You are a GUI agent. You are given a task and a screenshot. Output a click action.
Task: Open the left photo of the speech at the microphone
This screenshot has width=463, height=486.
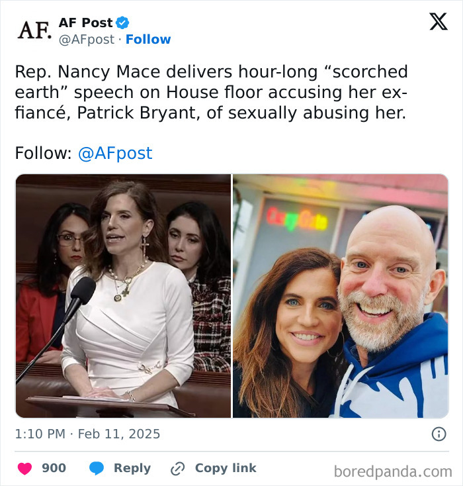pos(123,296)
